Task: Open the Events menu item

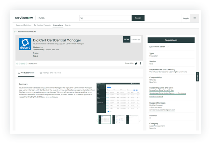Action: tap(68, 25)
